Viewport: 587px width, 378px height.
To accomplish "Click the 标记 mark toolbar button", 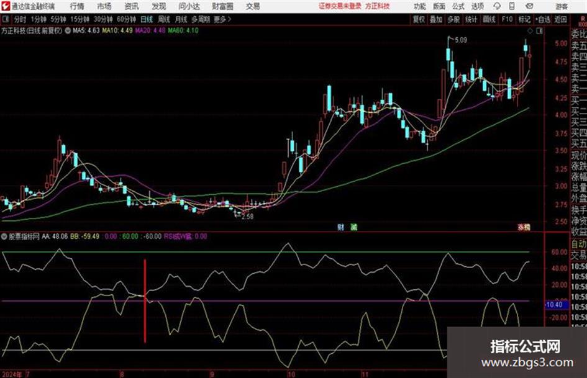I will [524, 19].
